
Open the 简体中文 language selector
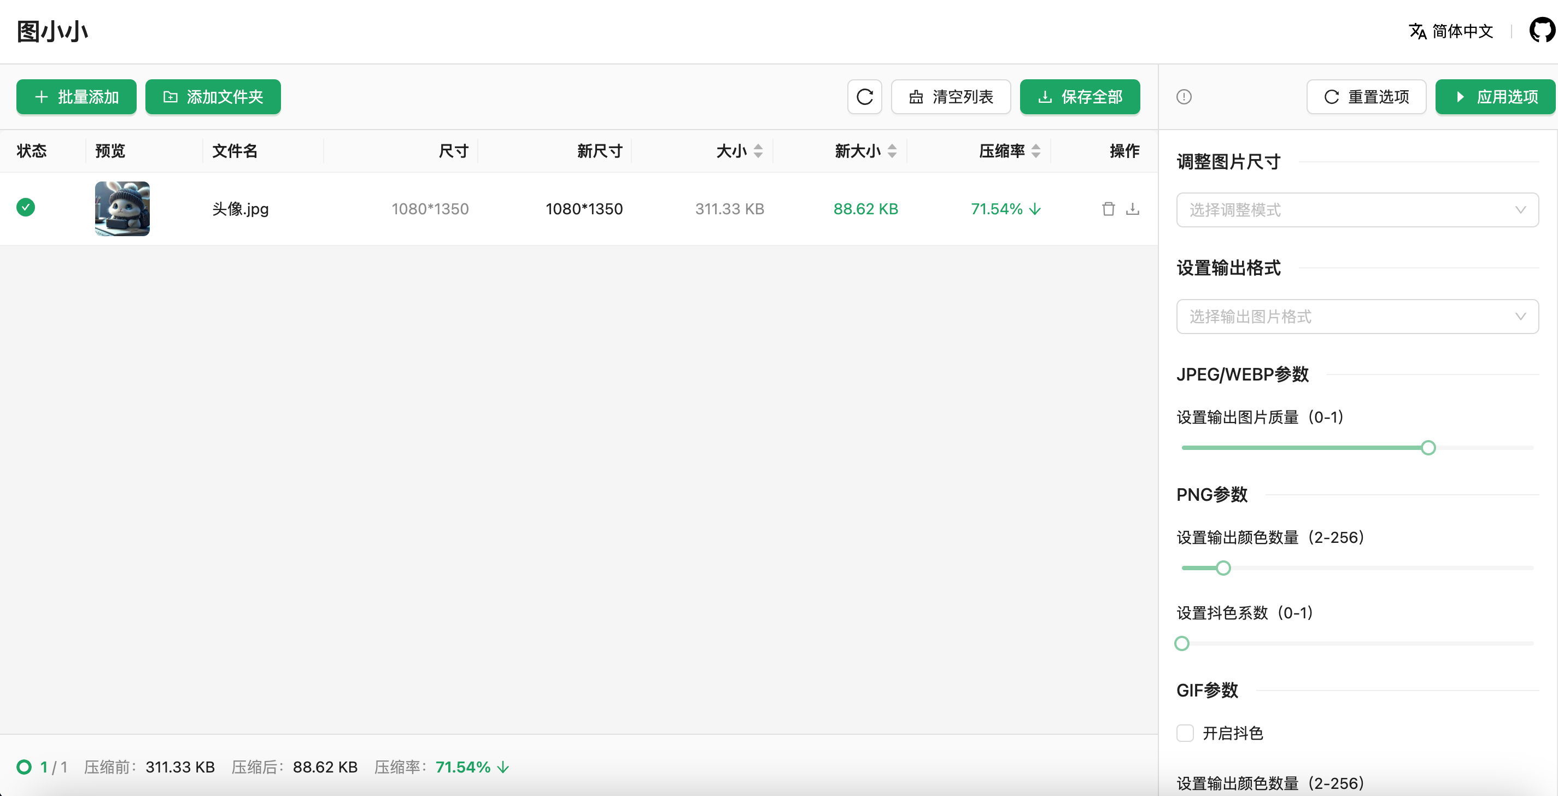[1451, 31]
